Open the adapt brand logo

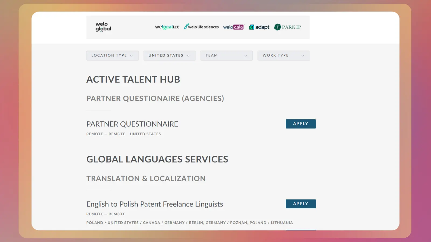[259, 27]
